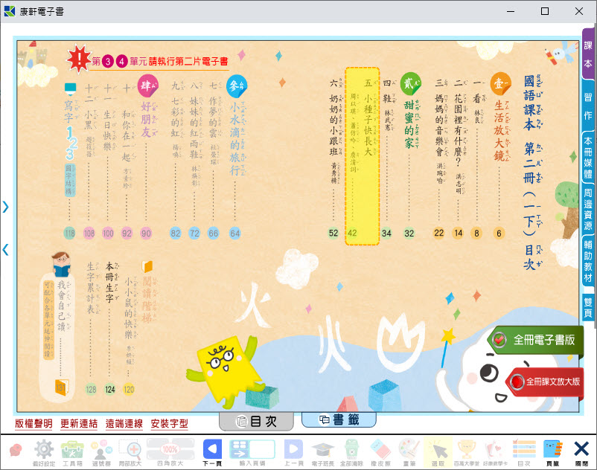Open the 偏好設定 gear settings
The height and width of the screenshot is (470, 597).
pos(44,452)
